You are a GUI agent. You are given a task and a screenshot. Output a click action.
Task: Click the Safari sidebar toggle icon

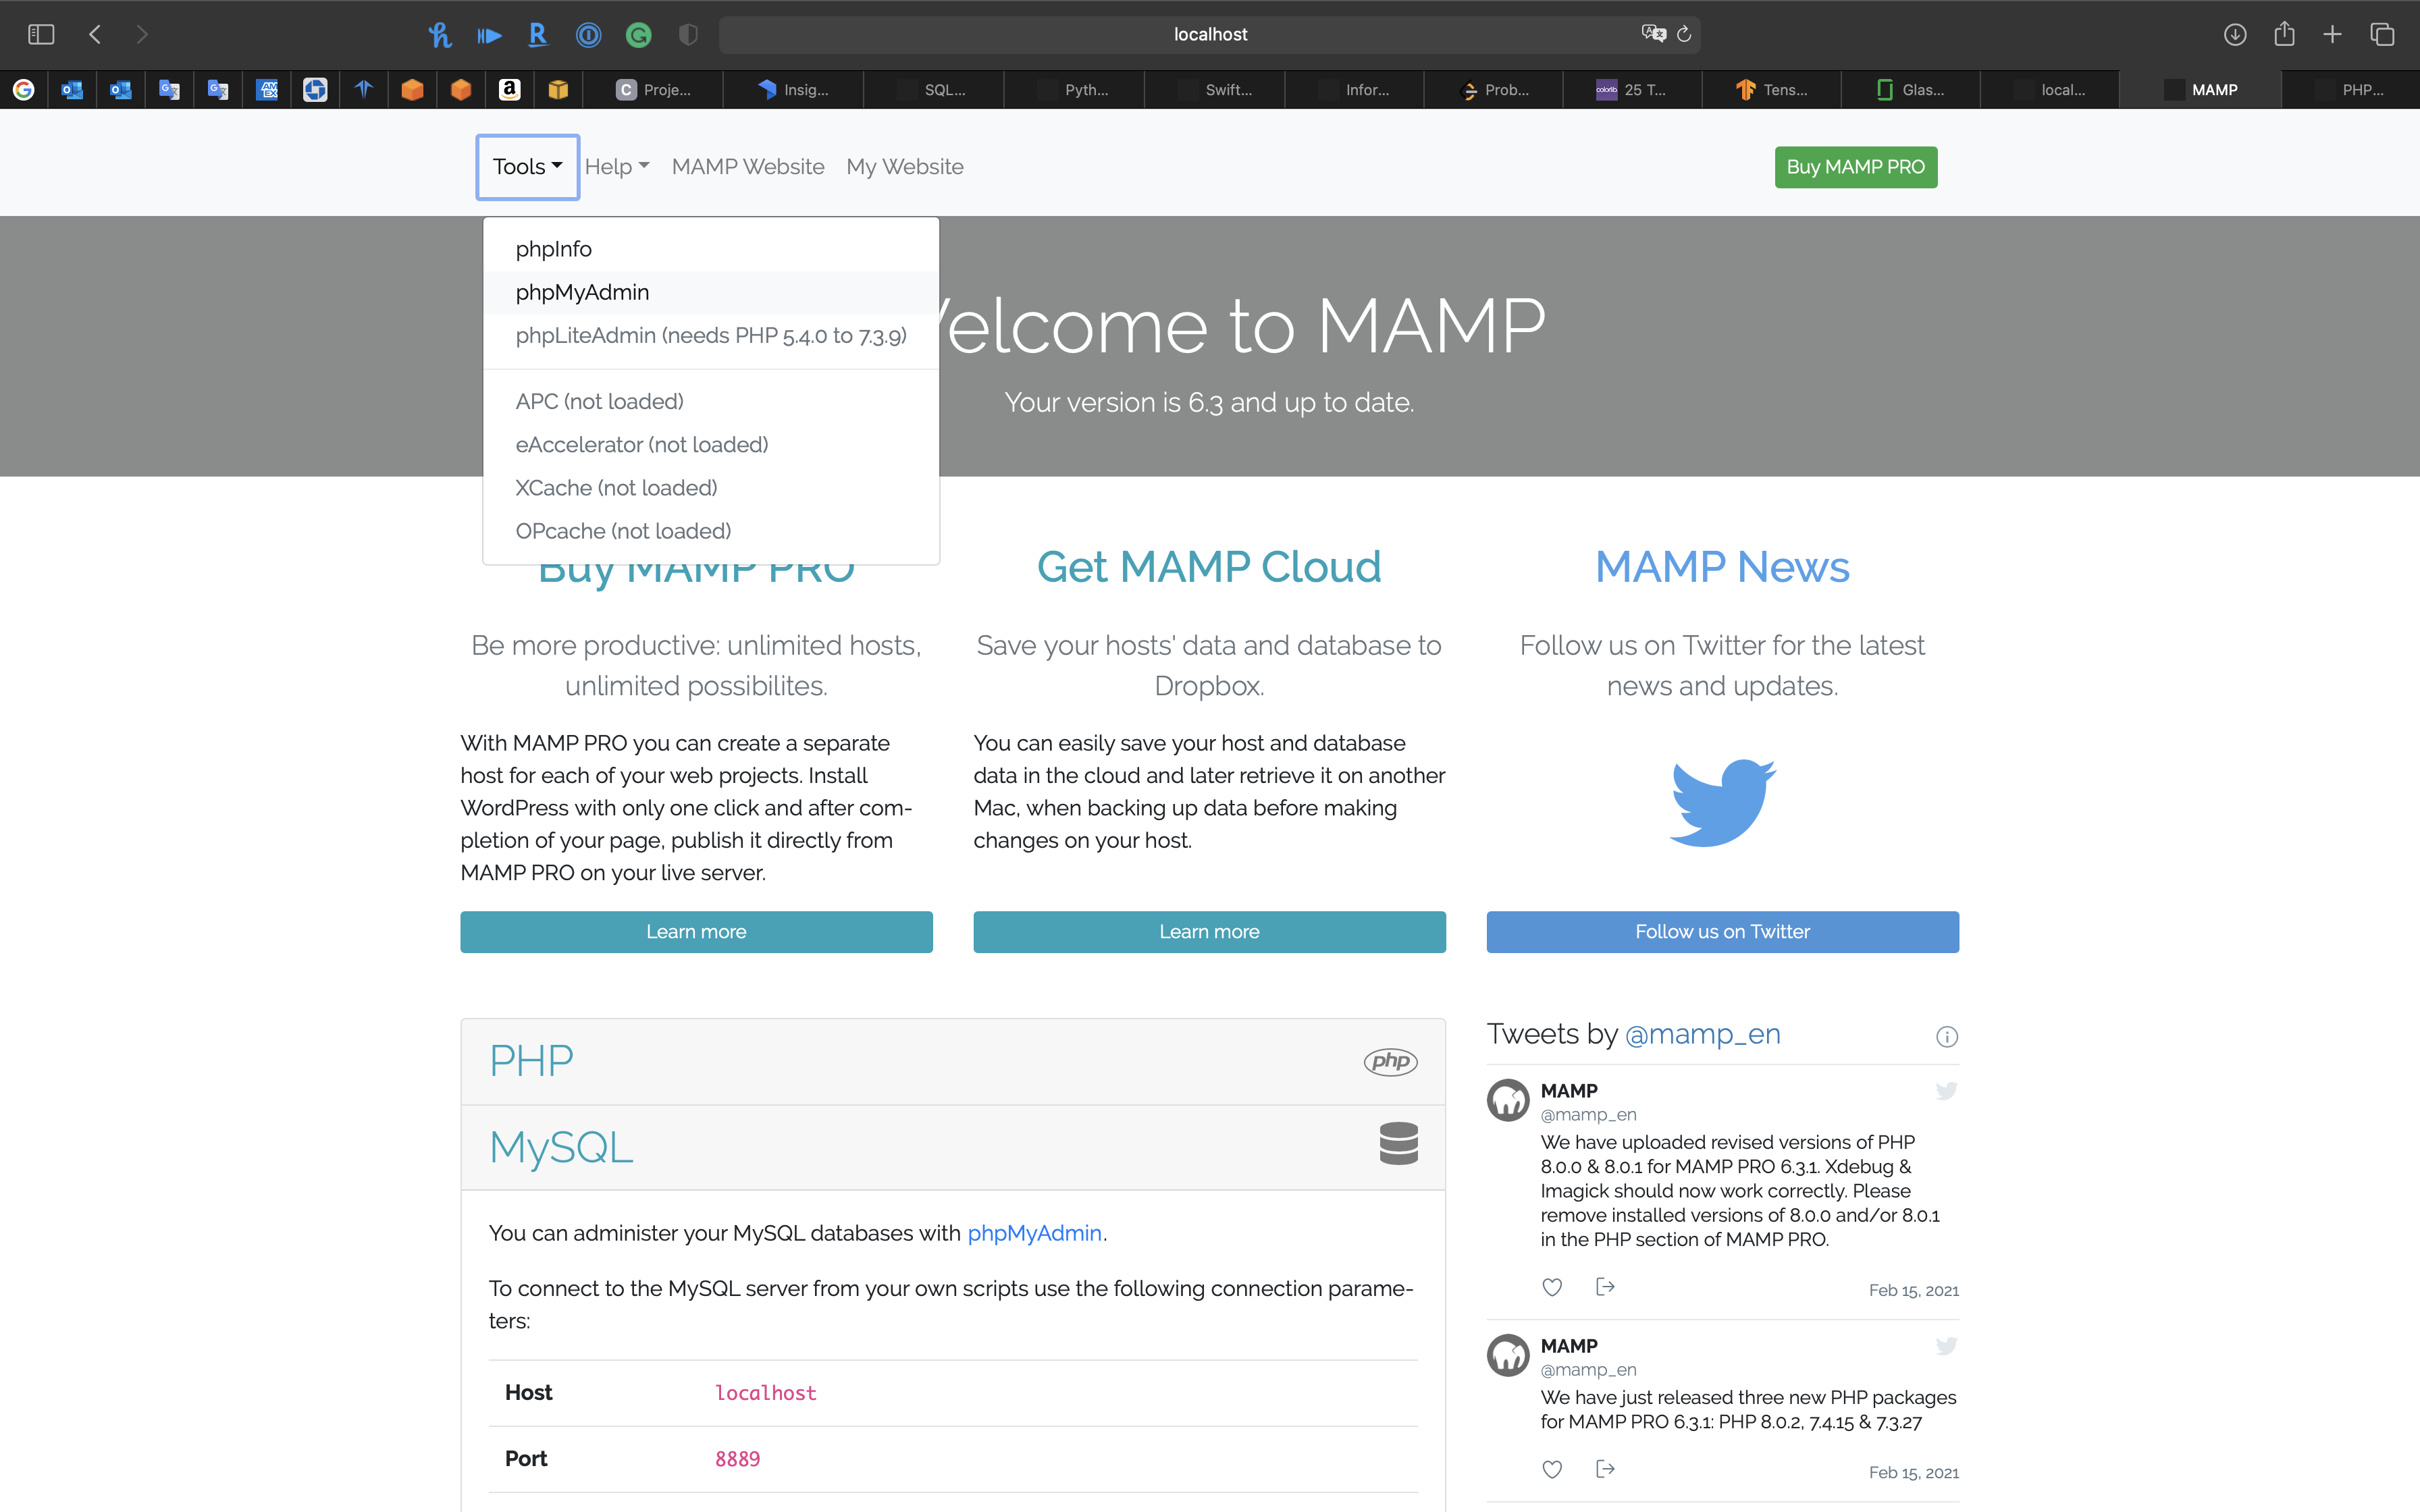[x=41, y=34]
